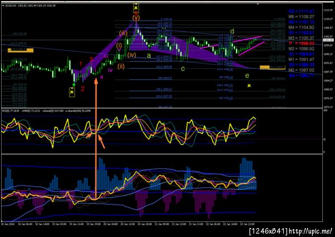Click the orange rectangle on the chart's left side
The image size is (335, 237).
click(x=21, y=50)
